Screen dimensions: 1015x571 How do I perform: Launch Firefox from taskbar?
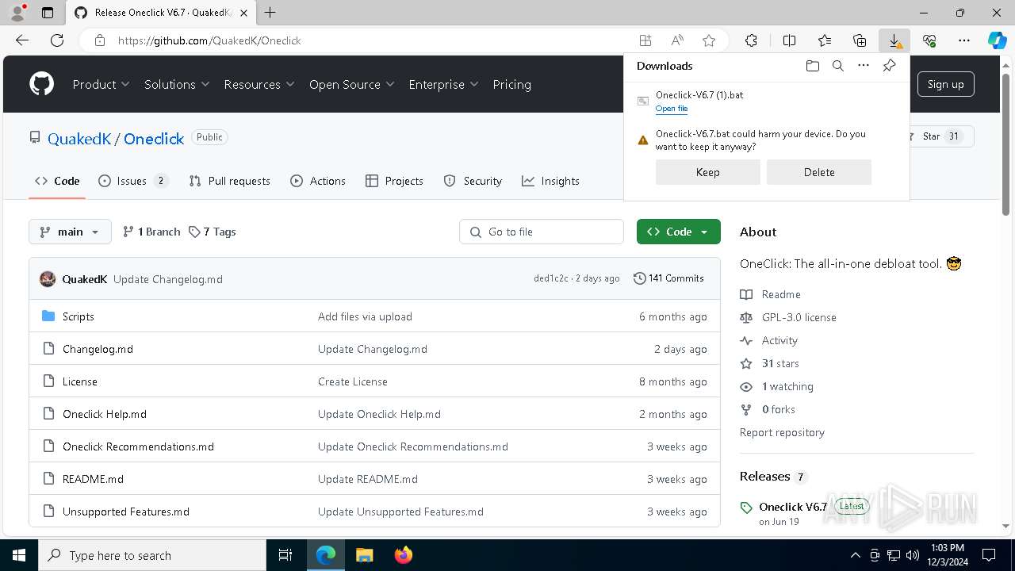point(404,555)
